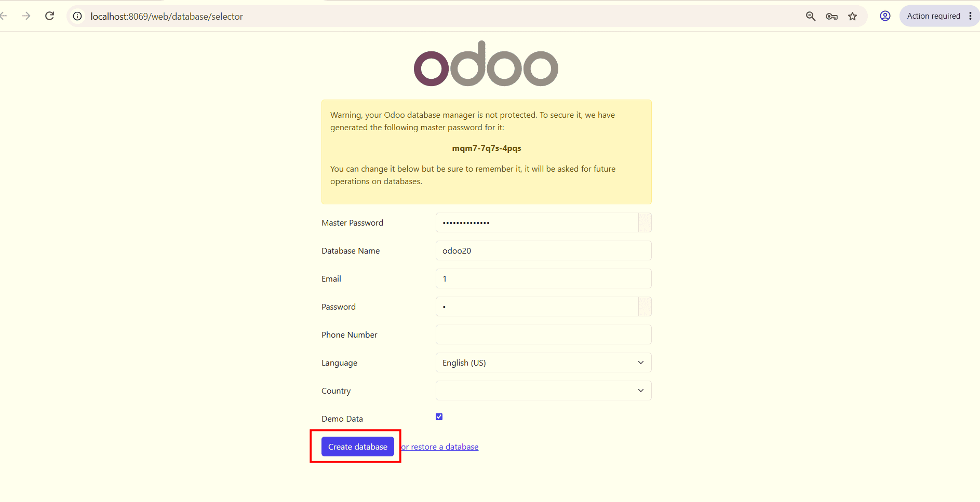
Task: Focus the Master Password field
Action: coord(537,222)
